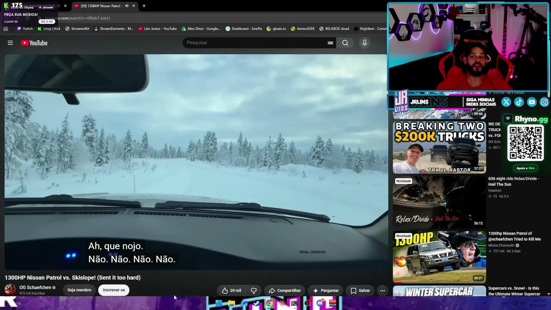Open the Winter Supercar video thumbnail
The width and height of the screenshot is (551, 310).
(x=439, y=291)
